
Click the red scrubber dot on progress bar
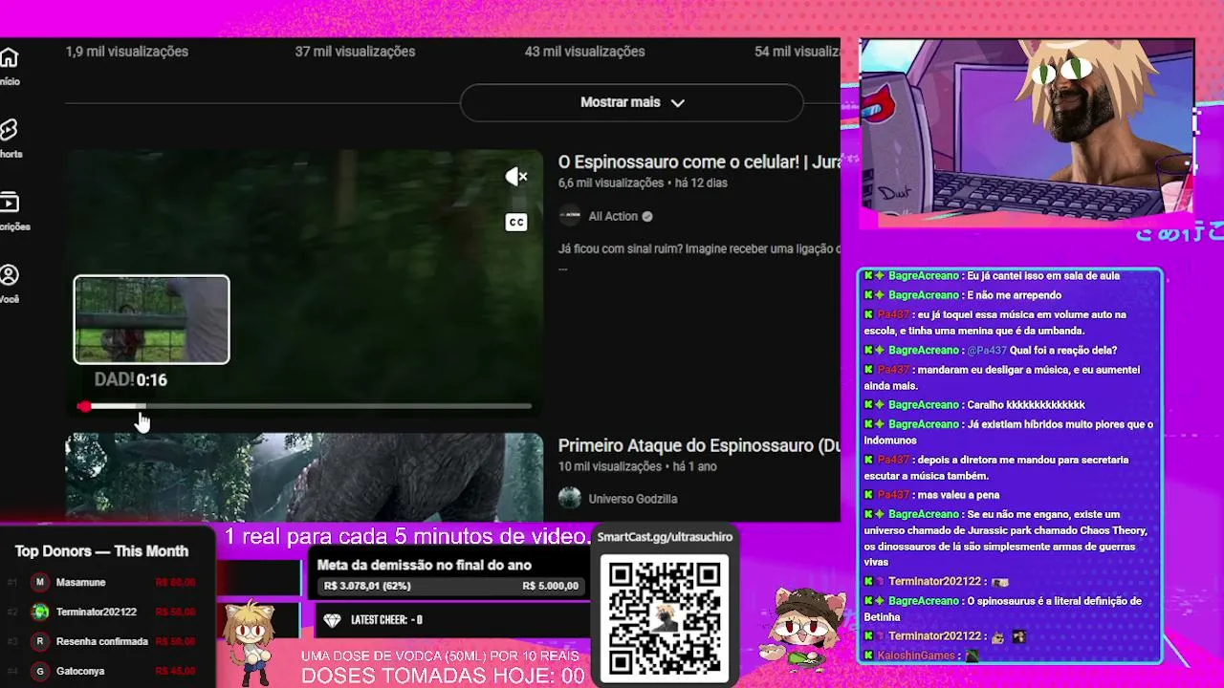point(84,407)
